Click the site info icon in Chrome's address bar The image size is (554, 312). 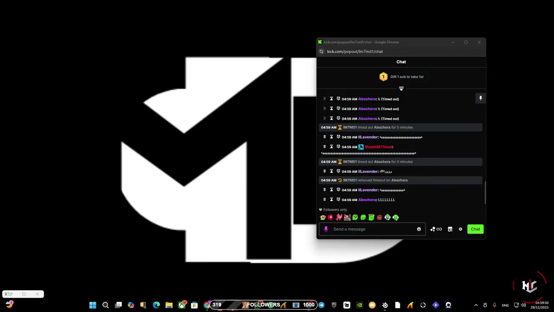321,52
